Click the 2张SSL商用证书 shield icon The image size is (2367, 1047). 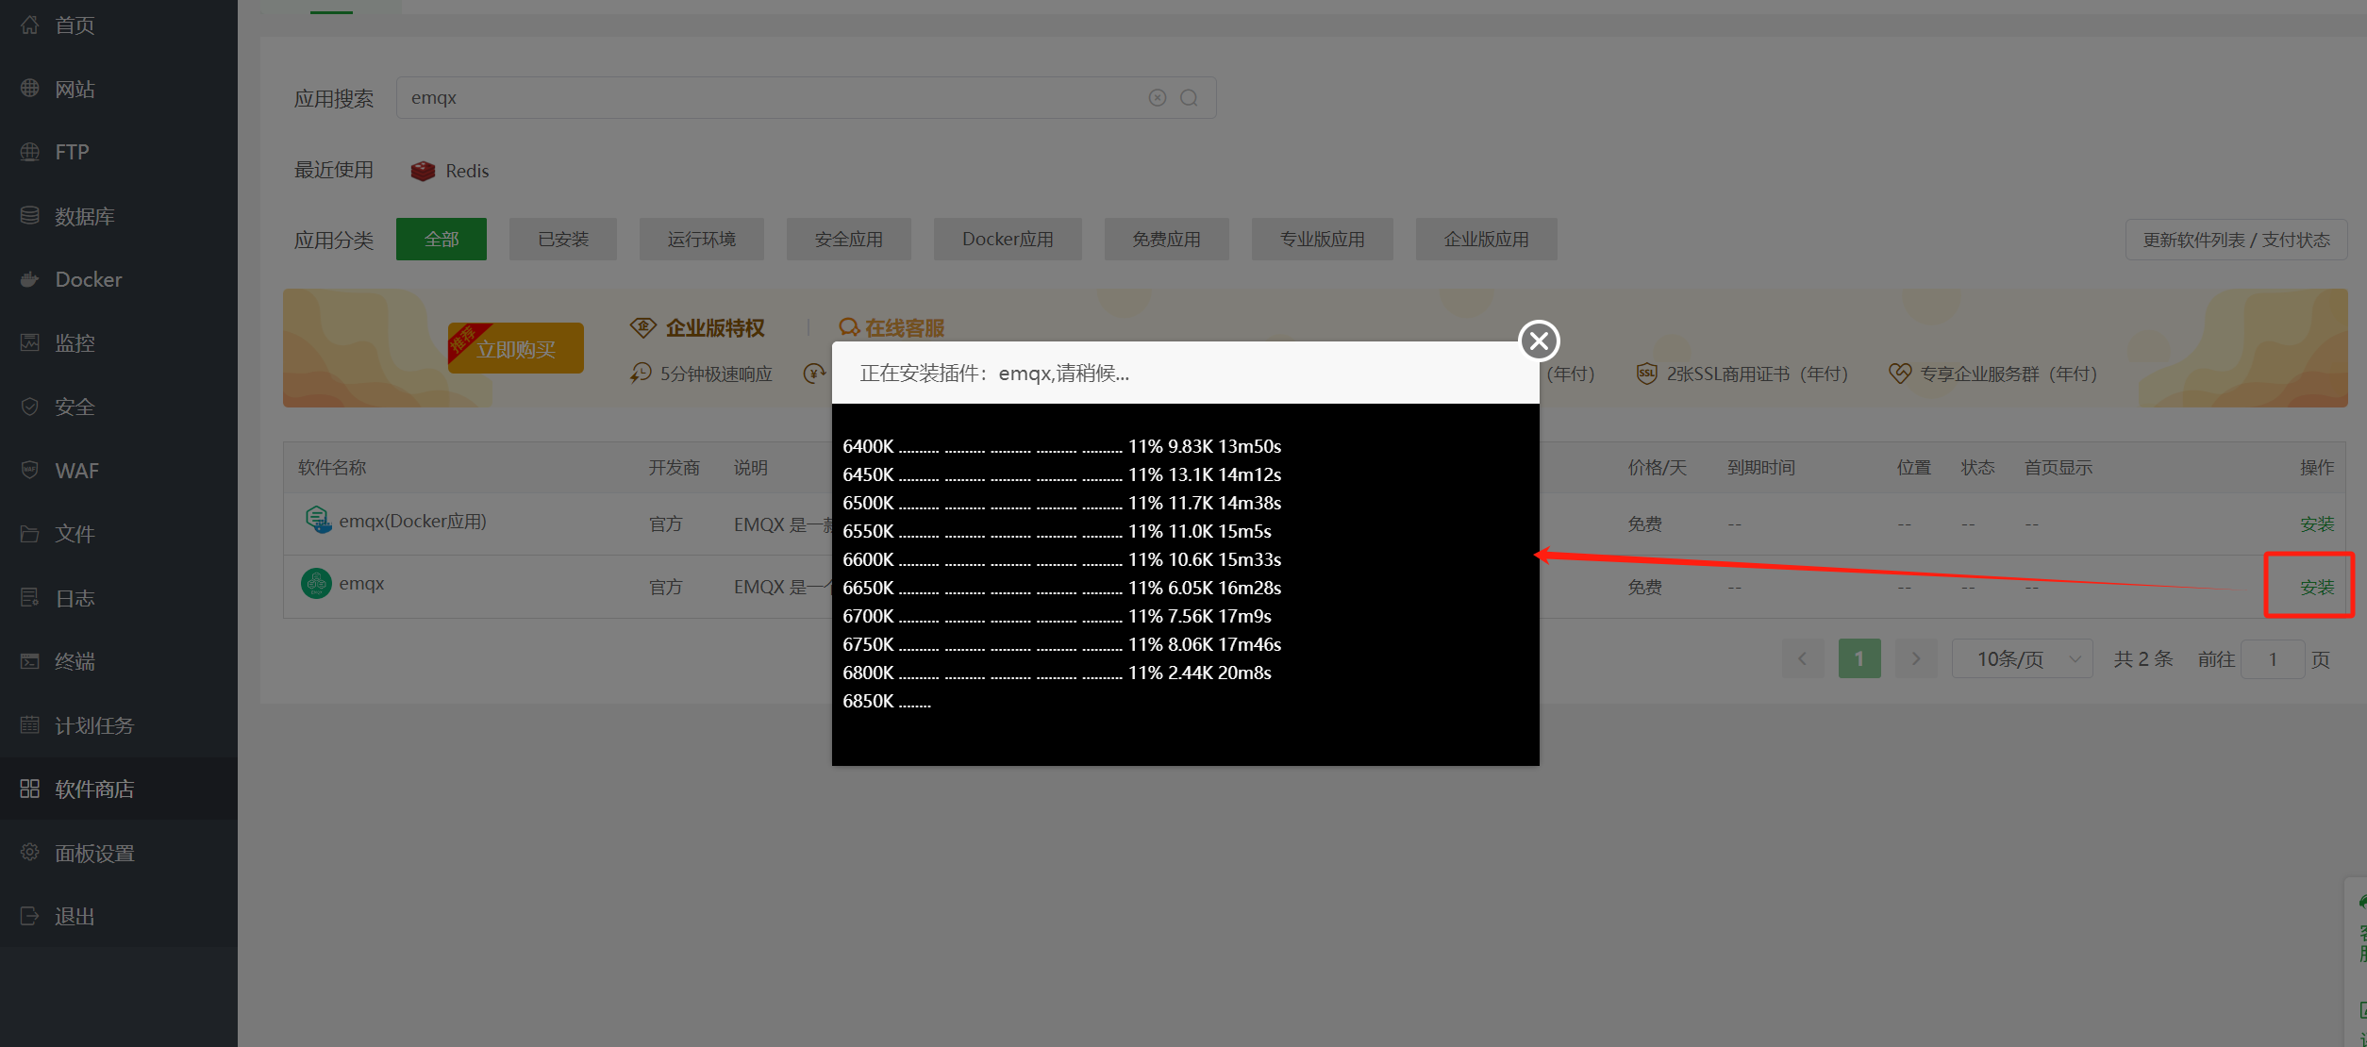pyautogui.click(x=1646, y=374)
